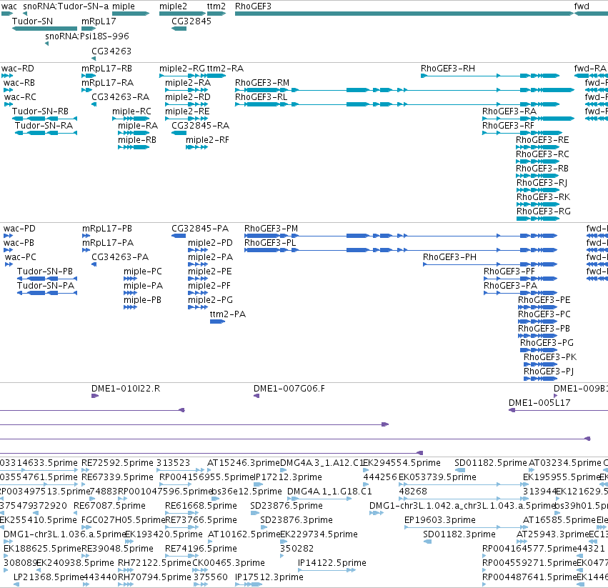Open the CG32845 gene label

pyautogui.click(x=191, y=21)
